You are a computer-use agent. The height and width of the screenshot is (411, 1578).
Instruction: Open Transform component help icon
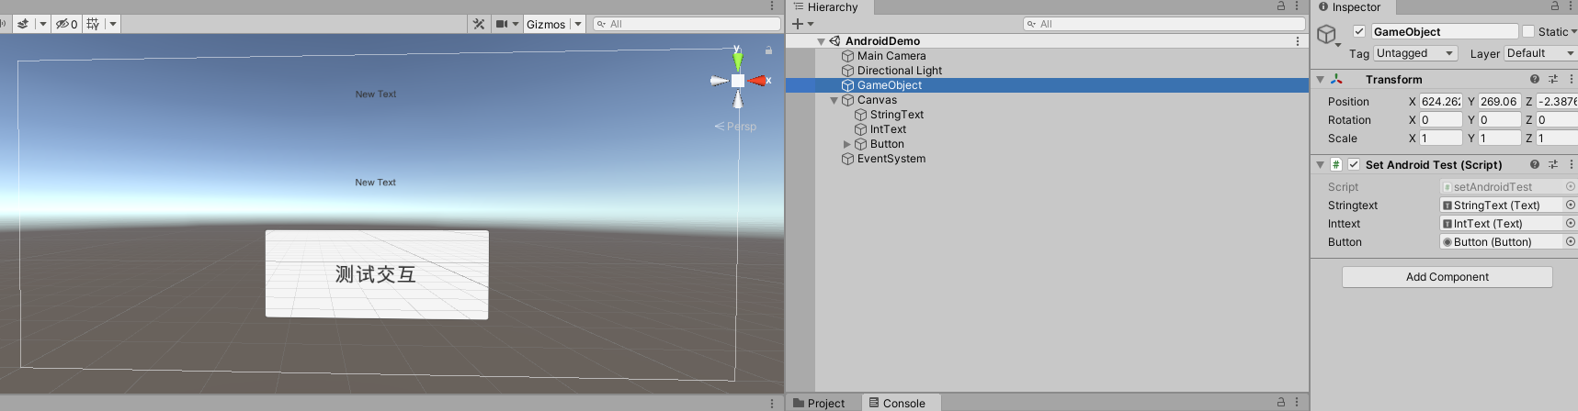(x=1534, y=79)
